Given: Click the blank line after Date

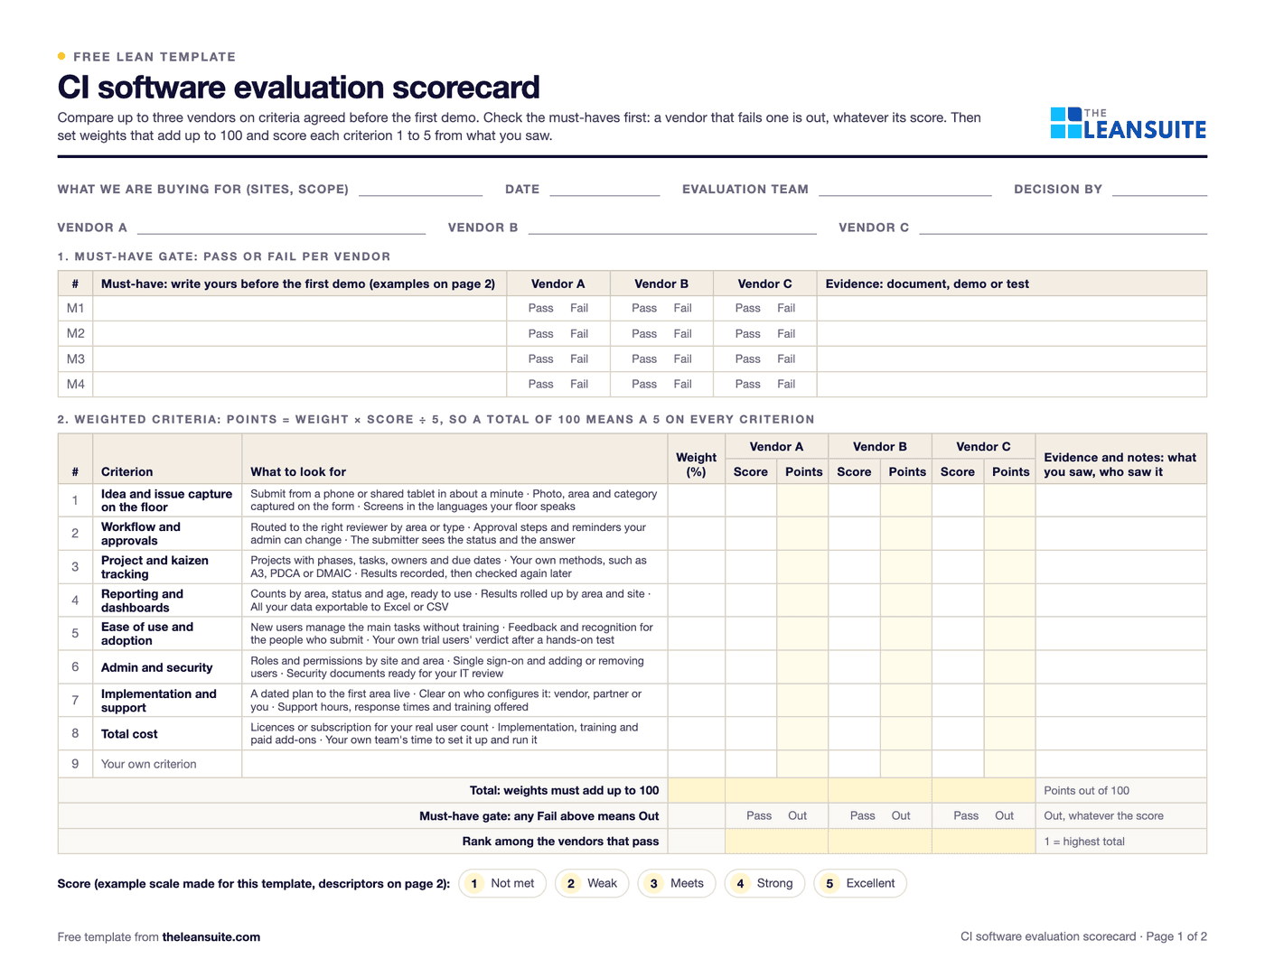Looking at the screenshot, I should 604,190.
